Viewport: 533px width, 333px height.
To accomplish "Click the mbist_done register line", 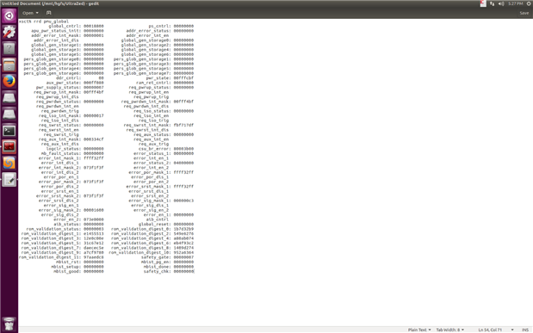I will [x=169, y=267].
